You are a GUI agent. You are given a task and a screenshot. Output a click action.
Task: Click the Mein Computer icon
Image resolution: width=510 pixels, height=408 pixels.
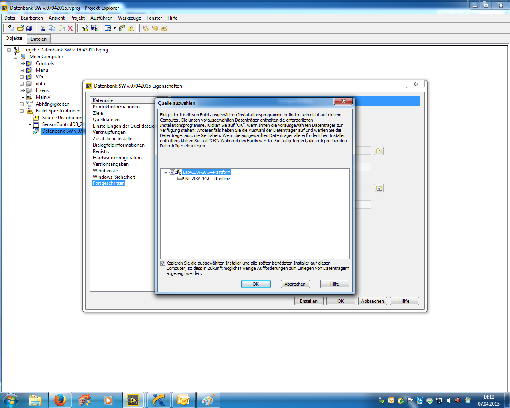click(x=23, y=57)
